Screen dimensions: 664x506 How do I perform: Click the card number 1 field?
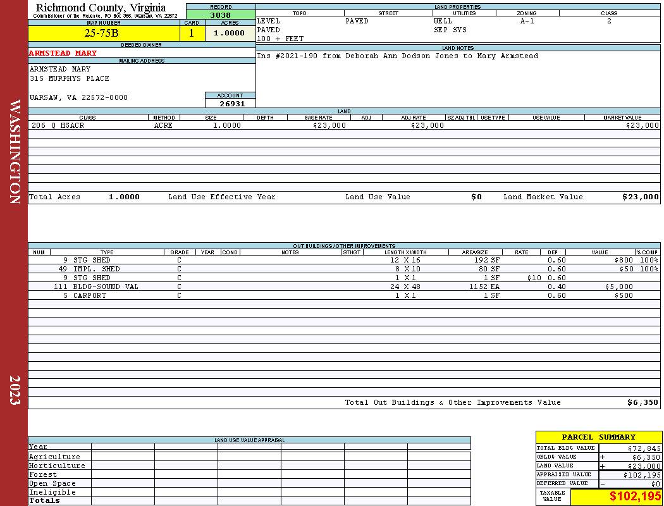192,33
